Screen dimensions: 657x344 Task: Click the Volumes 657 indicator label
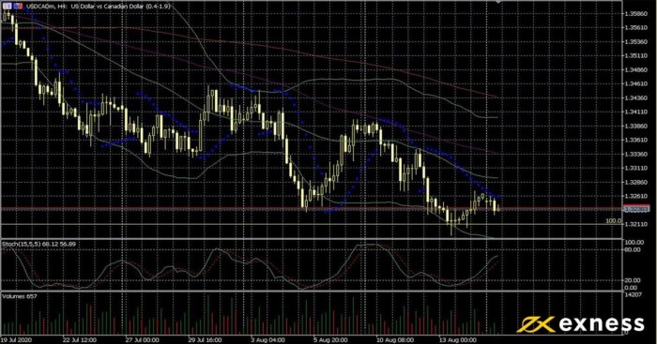click(20, 296)
